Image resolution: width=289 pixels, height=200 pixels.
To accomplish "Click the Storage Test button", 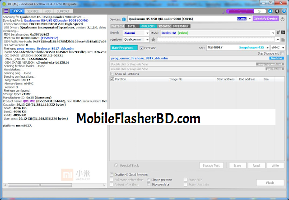I will 211,165.
